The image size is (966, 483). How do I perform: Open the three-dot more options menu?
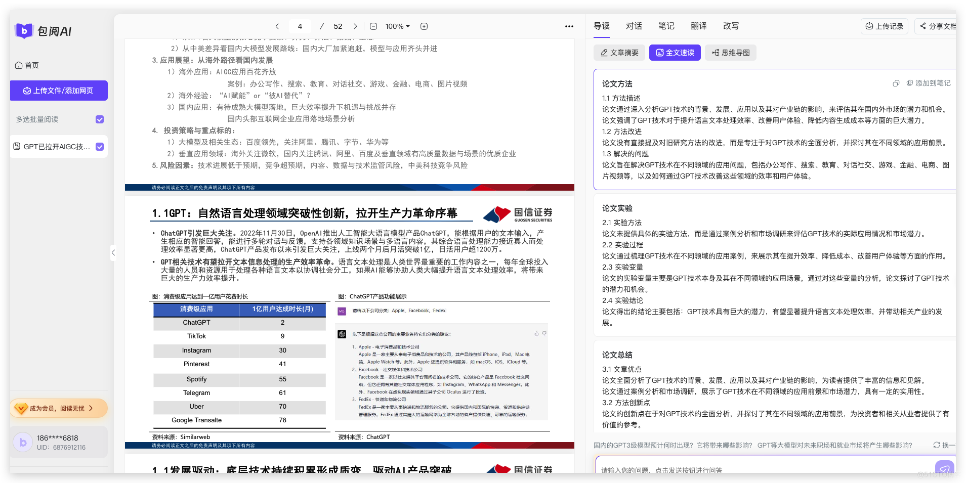569,26
